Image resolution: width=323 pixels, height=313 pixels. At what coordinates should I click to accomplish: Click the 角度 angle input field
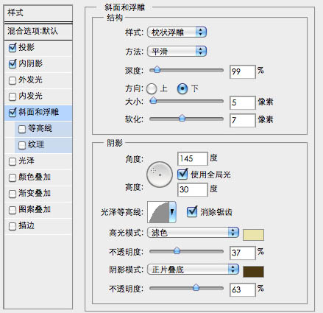tap(193, 158)
